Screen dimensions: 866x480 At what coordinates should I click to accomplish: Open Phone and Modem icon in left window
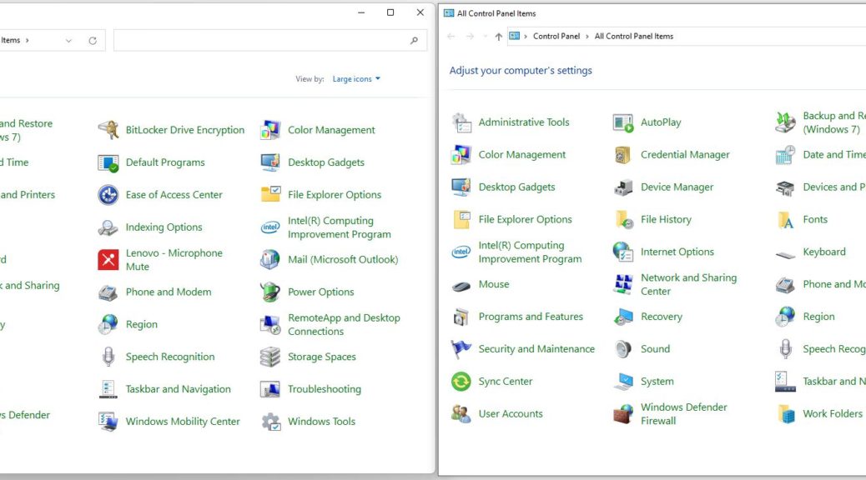pos(108,292)
